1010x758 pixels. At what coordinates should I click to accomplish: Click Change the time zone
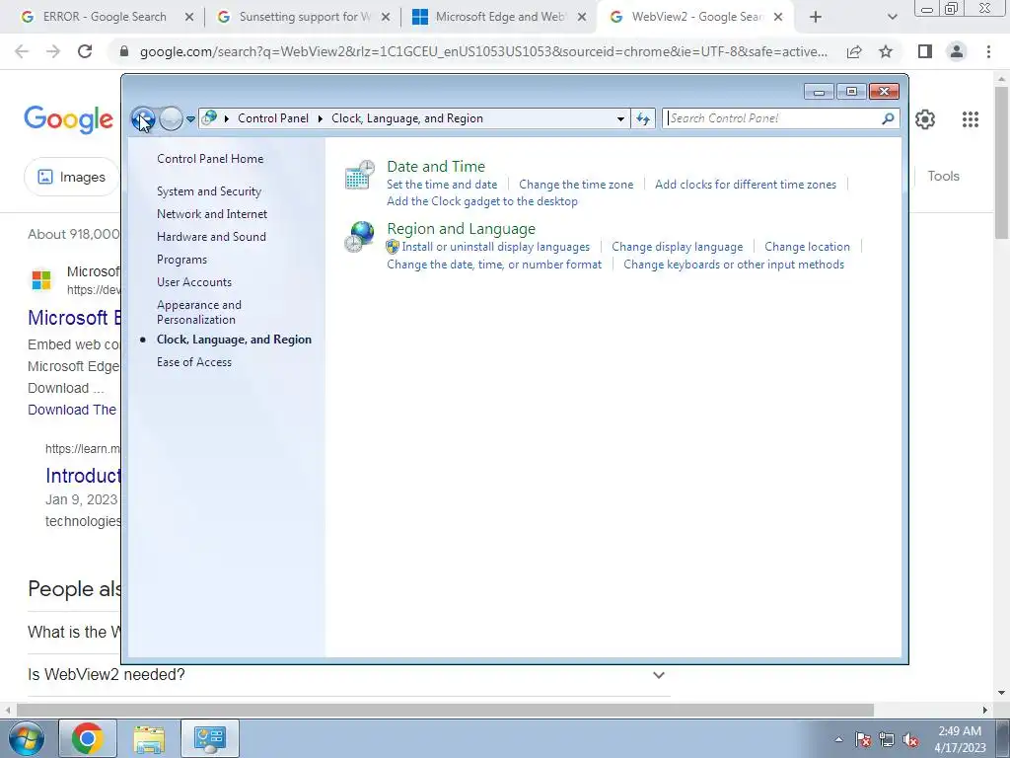576,185
